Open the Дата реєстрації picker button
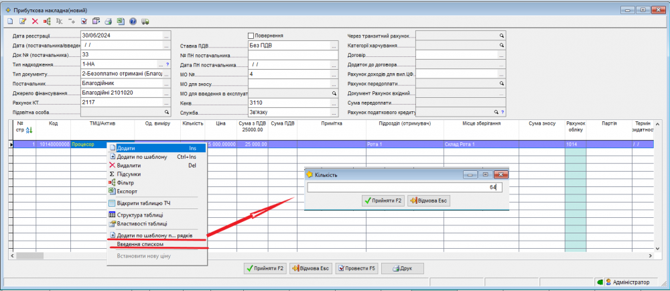 [167, 36]
